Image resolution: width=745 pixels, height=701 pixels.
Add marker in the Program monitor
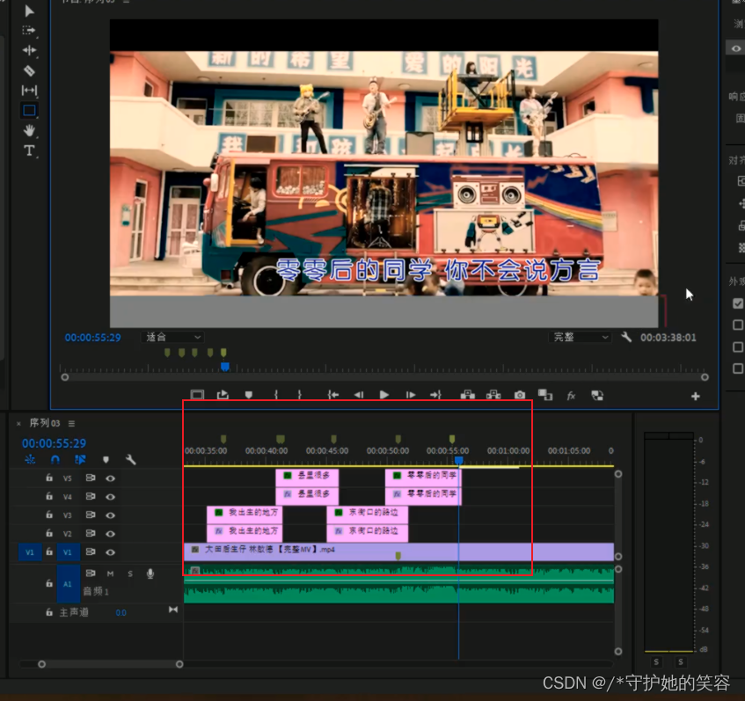(x=249, y=395)
